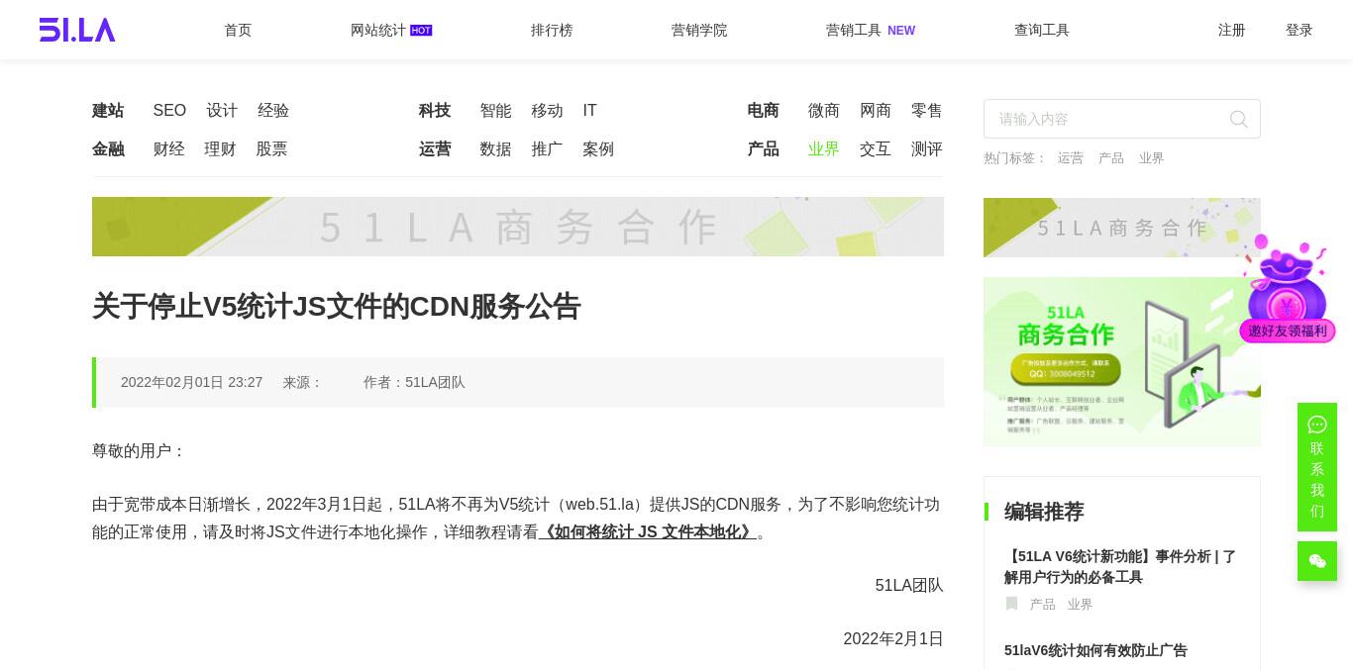Select the 股票 subcategory
1353x670 pixels.
tap(272, 149)
